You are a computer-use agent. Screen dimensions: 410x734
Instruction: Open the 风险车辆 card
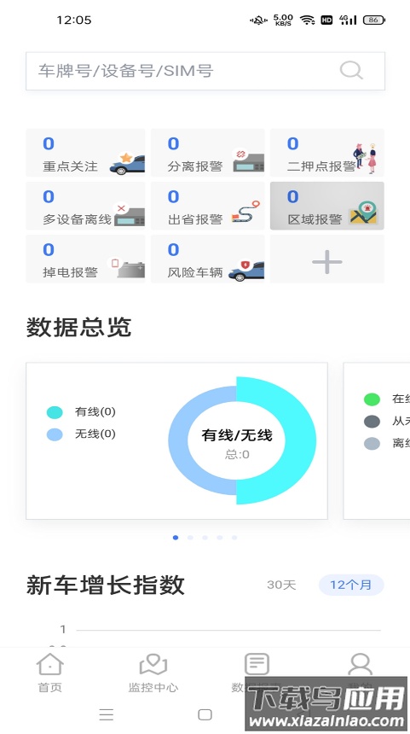[208, 259]
